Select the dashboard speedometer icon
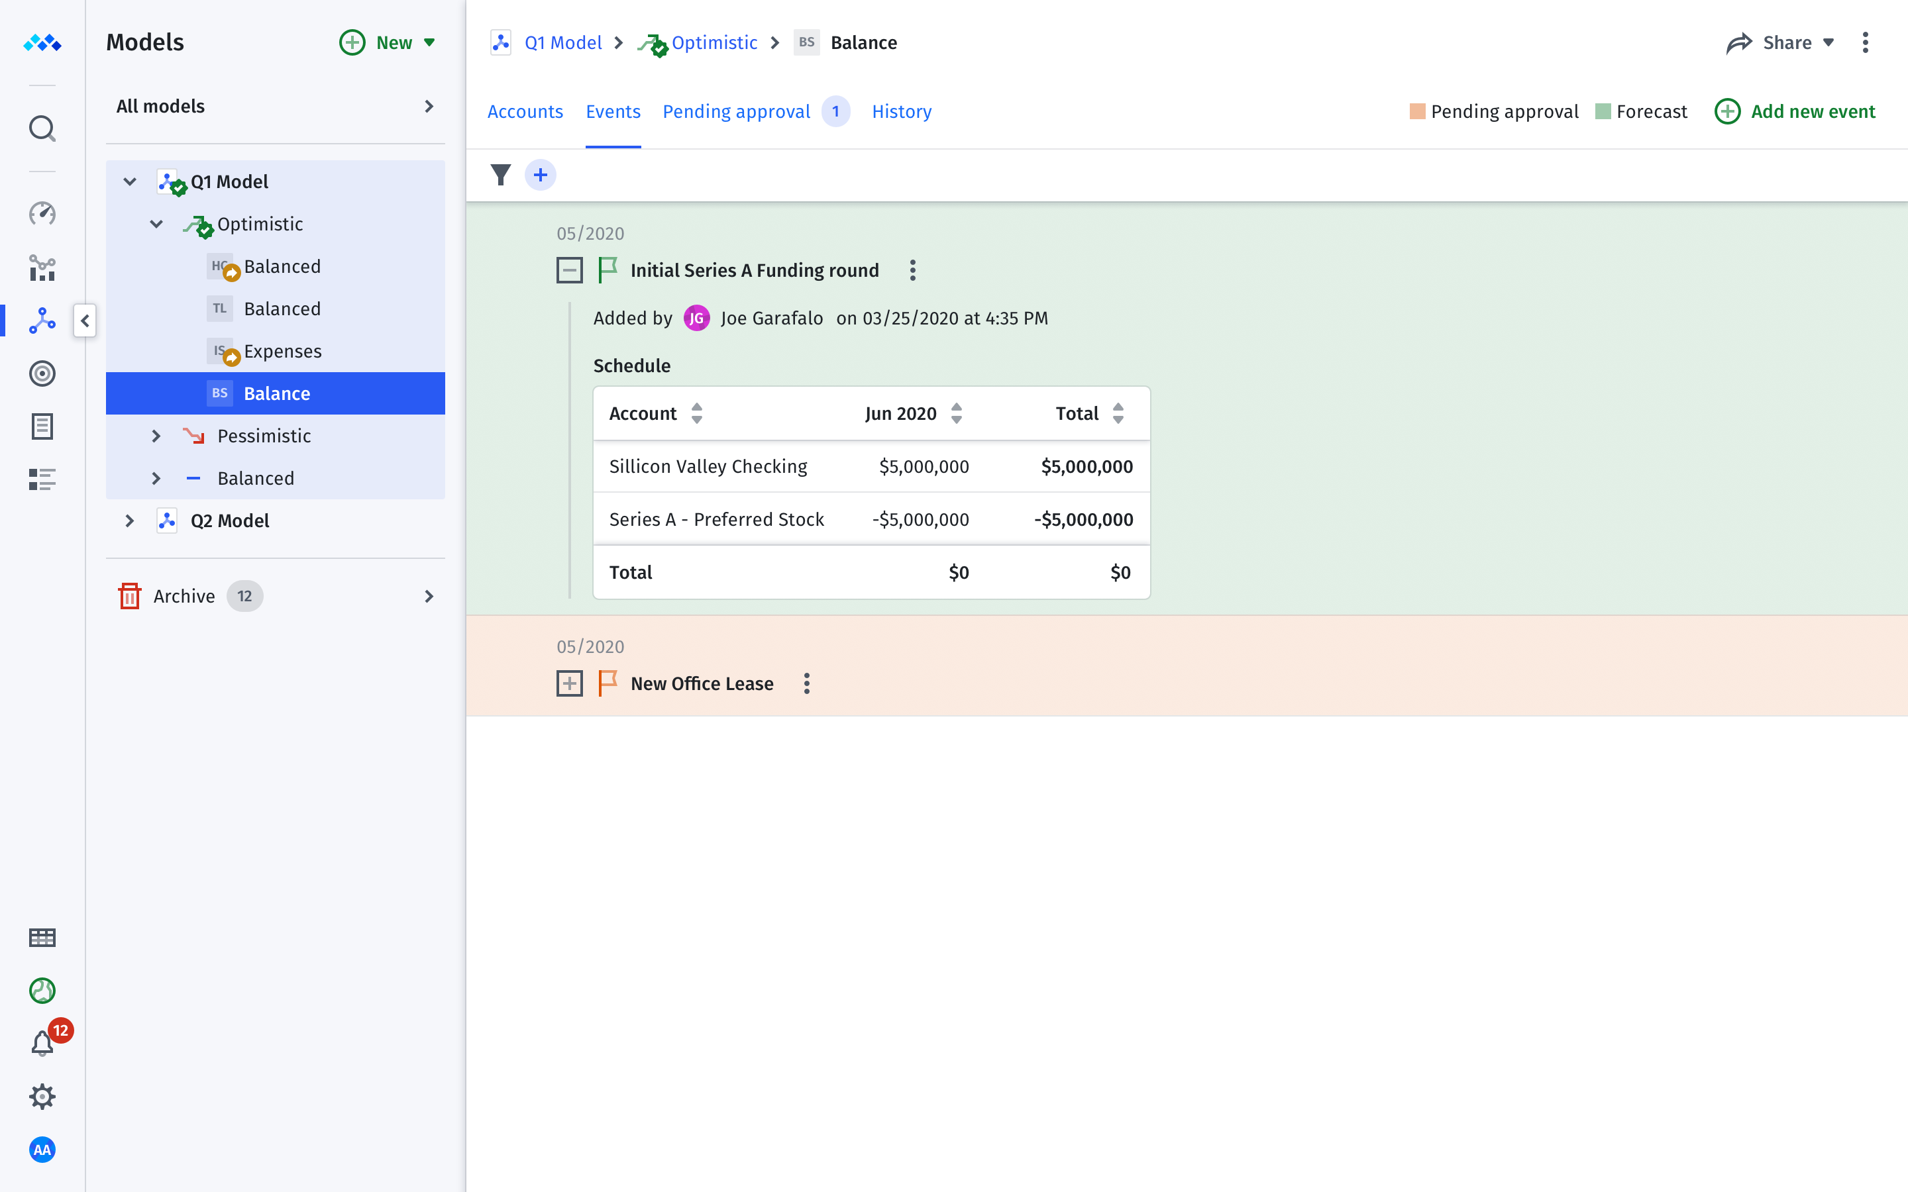The width and height of the screenshot is (1908, 1192). [42, 213]
